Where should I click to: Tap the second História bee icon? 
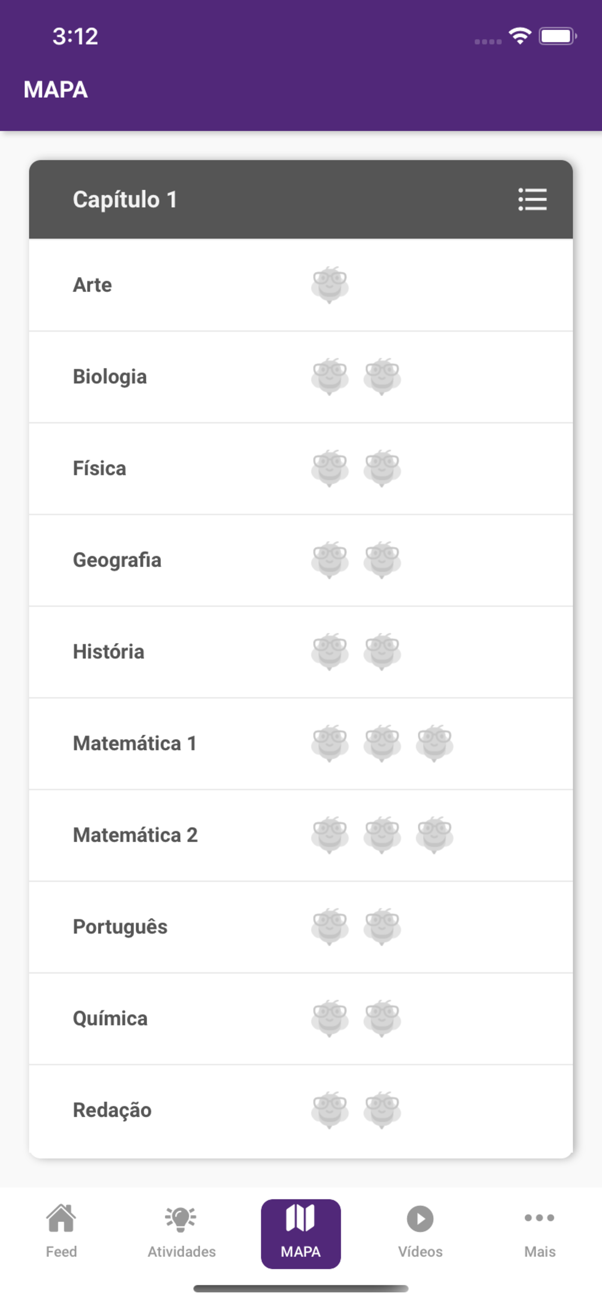click(382, 652)
